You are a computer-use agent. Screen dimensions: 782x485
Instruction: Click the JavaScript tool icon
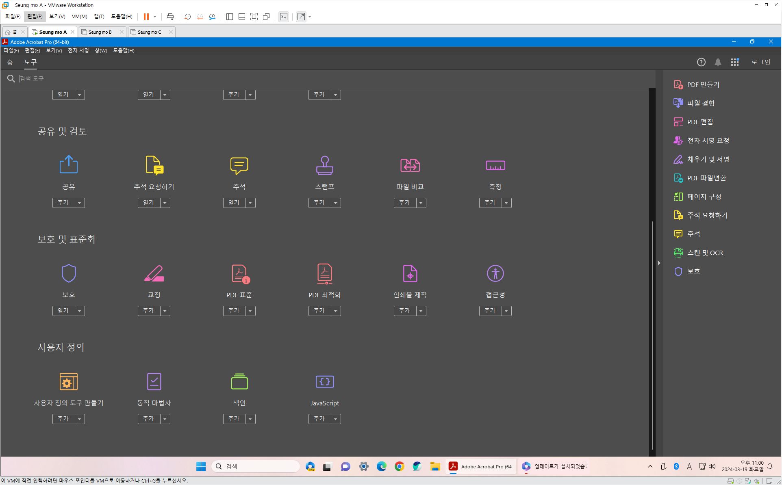coord(324,381)
